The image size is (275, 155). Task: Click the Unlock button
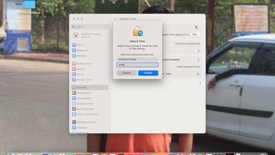[x=148, y=73]
